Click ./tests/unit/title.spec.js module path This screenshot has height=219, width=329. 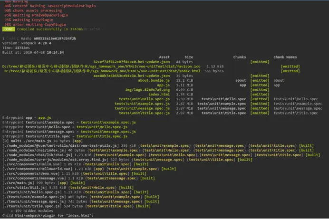point(32,206)
